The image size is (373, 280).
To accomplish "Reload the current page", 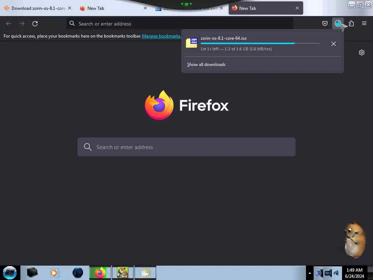I will (x=35, y=24).
